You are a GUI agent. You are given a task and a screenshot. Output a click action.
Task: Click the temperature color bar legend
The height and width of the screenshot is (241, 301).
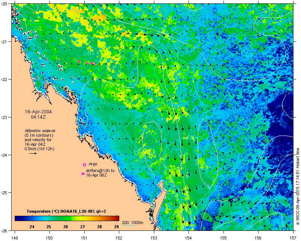[x=67, y=218]
